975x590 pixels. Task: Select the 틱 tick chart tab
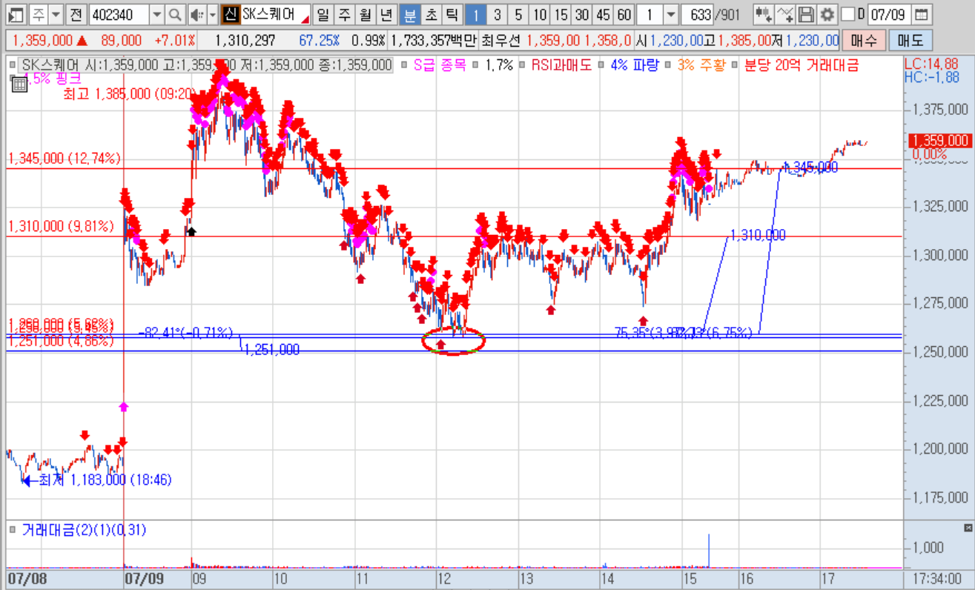(452, 14)
